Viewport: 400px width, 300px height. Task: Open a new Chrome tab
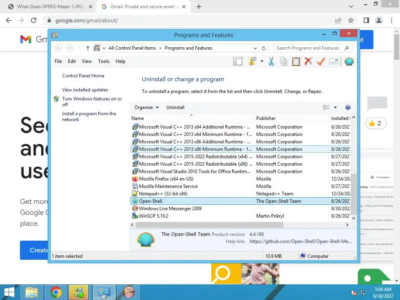(x=199, y=7)
